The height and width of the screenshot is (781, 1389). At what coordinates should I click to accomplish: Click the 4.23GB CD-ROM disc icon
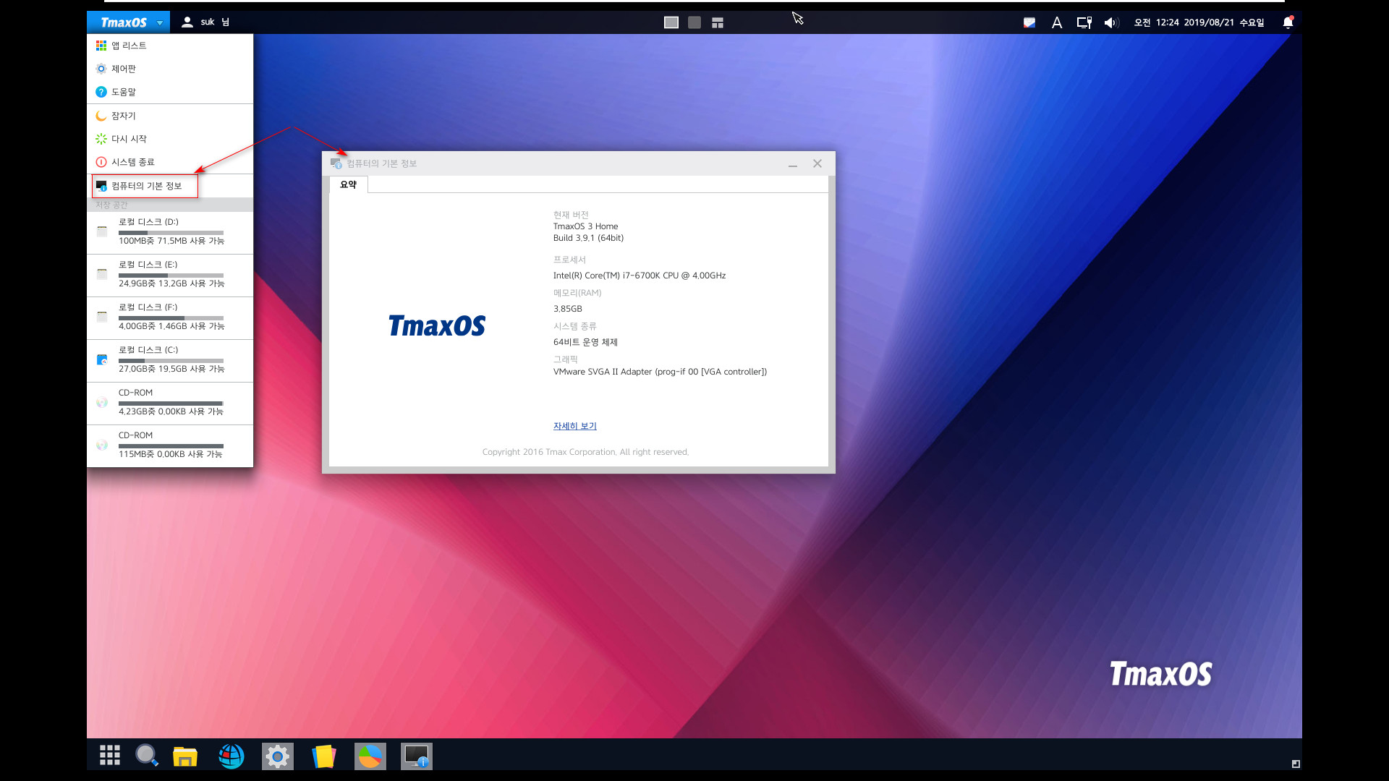pos(102,402)
